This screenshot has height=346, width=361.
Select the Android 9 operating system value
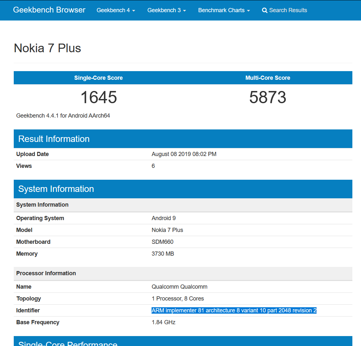point(164,218)
